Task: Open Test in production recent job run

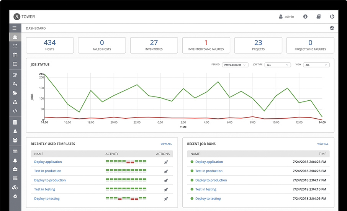Action: (209, 171)
